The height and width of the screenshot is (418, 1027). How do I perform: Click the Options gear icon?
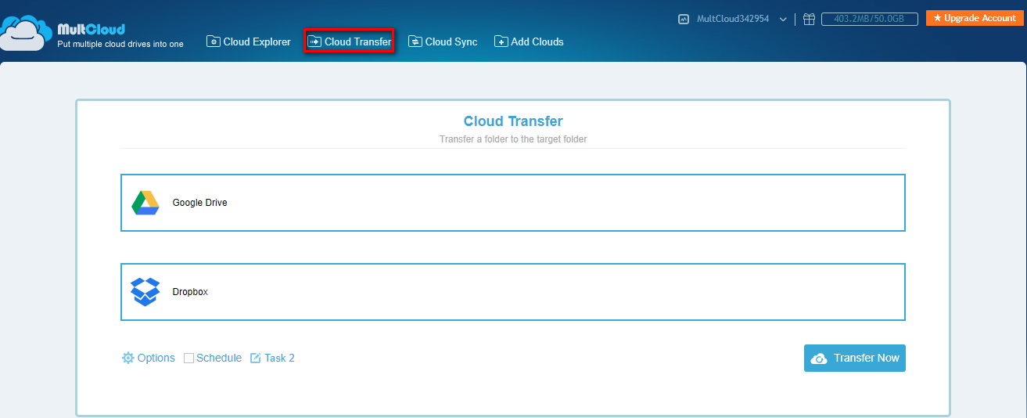(x=128, y=358)
